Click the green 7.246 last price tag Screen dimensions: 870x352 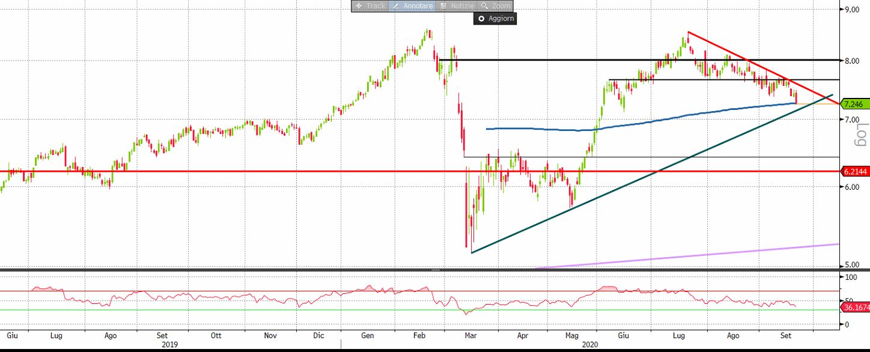(853, 104)
